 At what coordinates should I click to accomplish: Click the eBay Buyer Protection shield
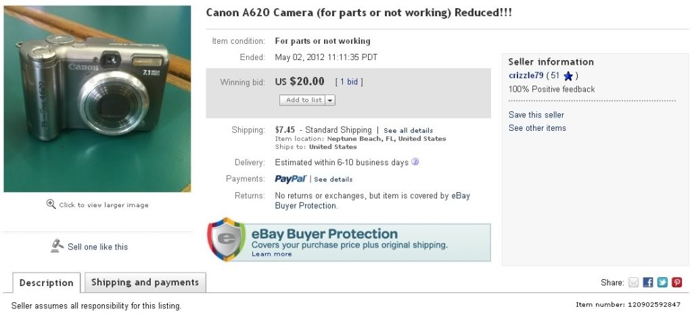[225, 239]
